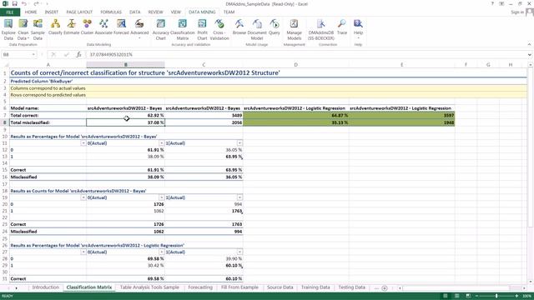
Task: Run Cross-Validation tool
Action: tap(219, 30)
